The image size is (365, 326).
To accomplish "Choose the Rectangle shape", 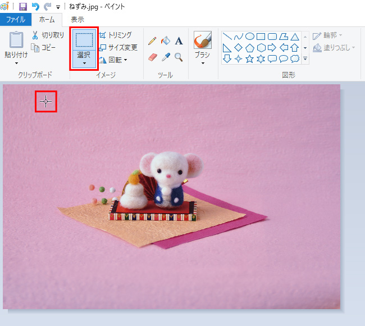I will point(261,37).
